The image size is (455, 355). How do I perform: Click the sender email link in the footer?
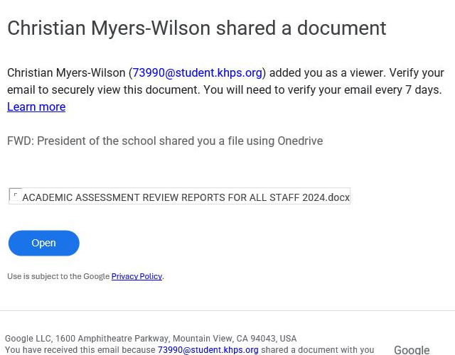(208, 349)
